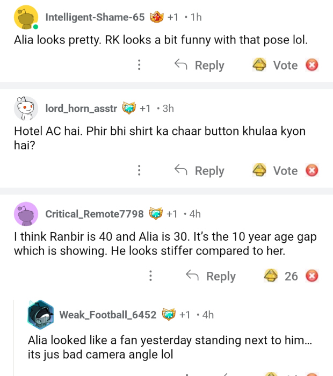
Task: Click Weak_Football_6452's avatar image
Action: point(40,315)
